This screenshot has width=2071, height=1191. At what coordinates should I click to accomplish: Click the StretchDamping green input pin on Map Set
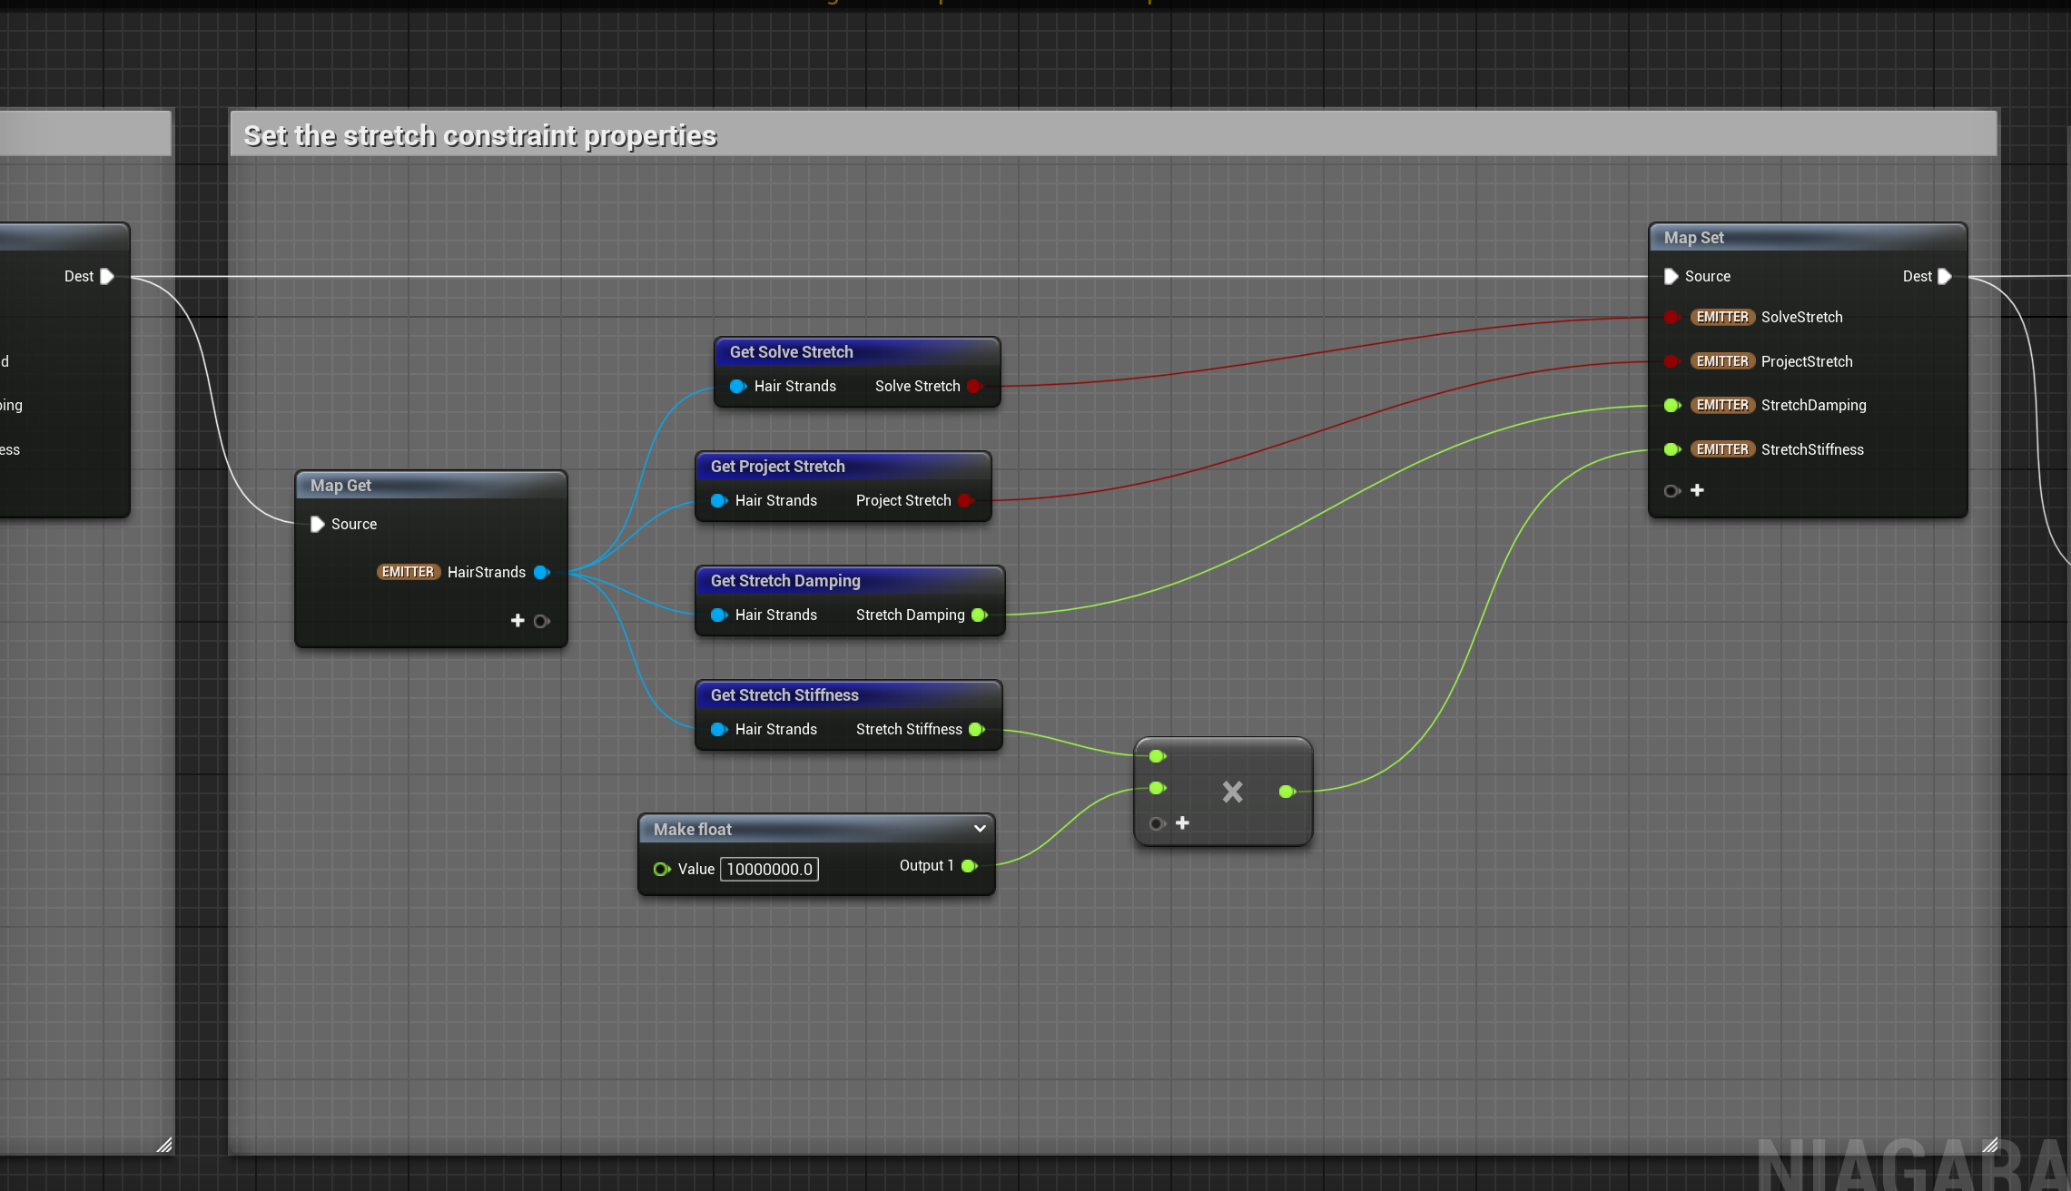point(1671,405)
